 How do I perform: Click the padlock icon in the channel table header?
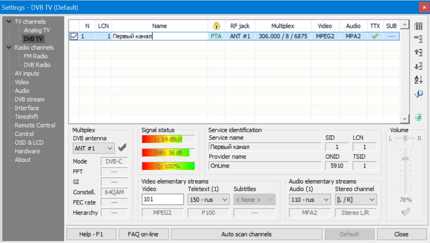click(x=216, y=26)
